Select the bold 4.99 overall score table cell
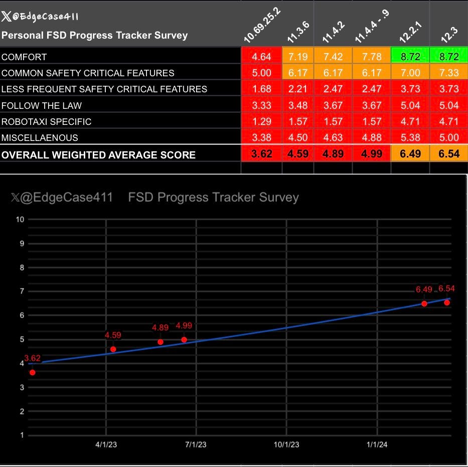468x467 pixels. tap(372, 153)
